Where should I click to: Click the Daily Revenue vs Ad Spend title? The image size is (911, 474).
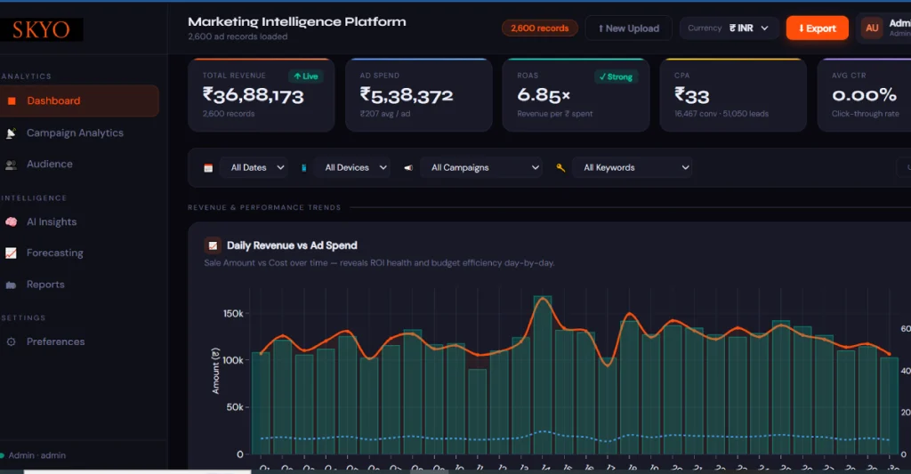point(292,245)
